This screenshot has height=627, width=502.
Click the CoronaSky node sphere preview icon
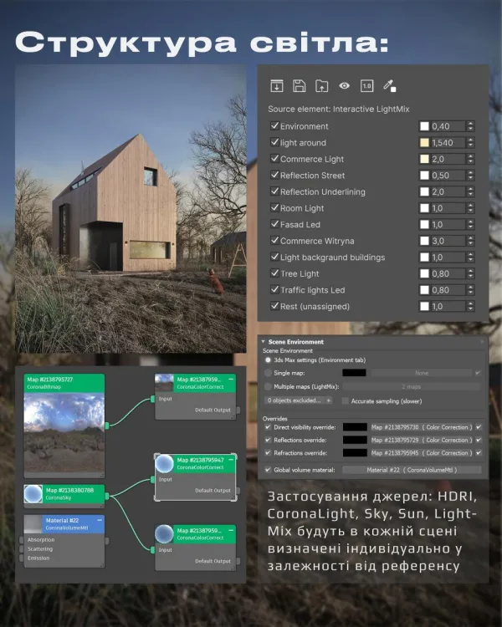[34, 495]
